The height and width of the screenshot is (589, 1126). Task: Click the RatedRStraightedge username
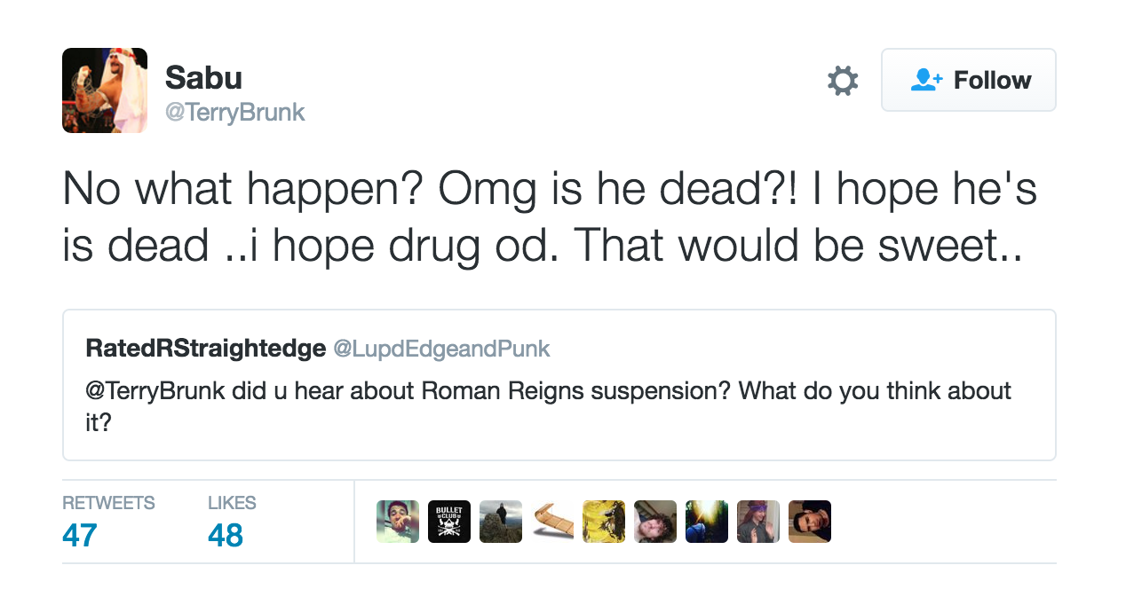point(205,349)
